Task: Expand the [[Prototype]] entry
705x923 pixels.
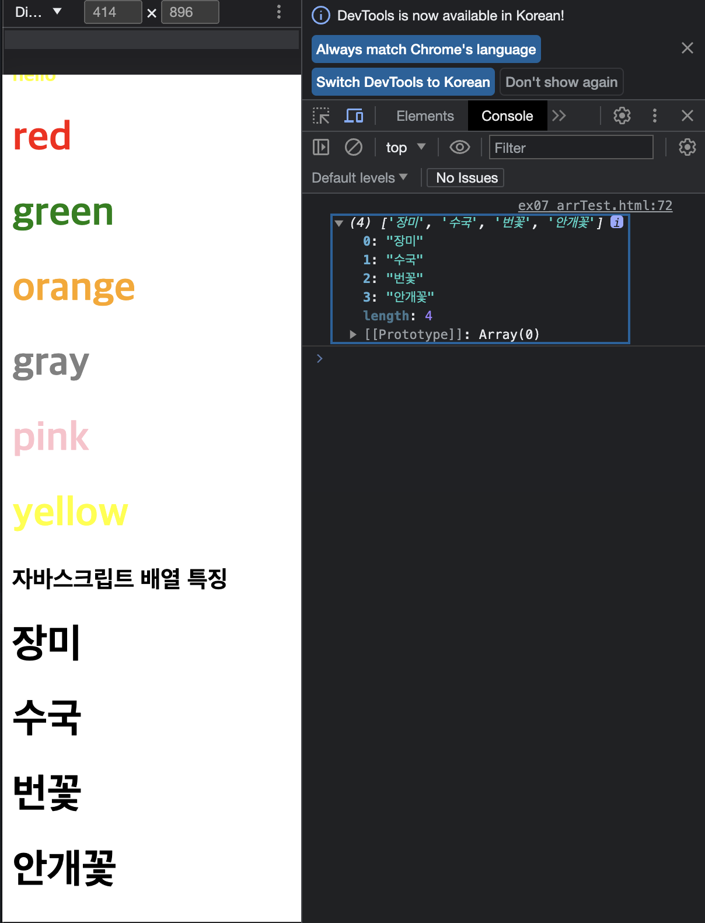Action: (x=352, y=334)
